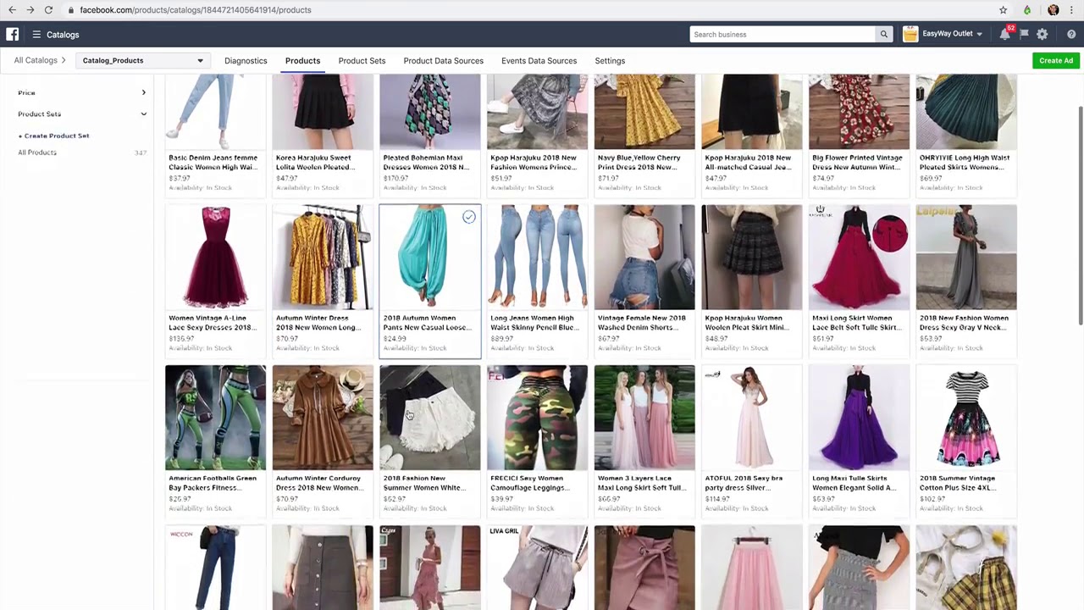Open the Chrome three-dot menu

(x=1073, y=10)
